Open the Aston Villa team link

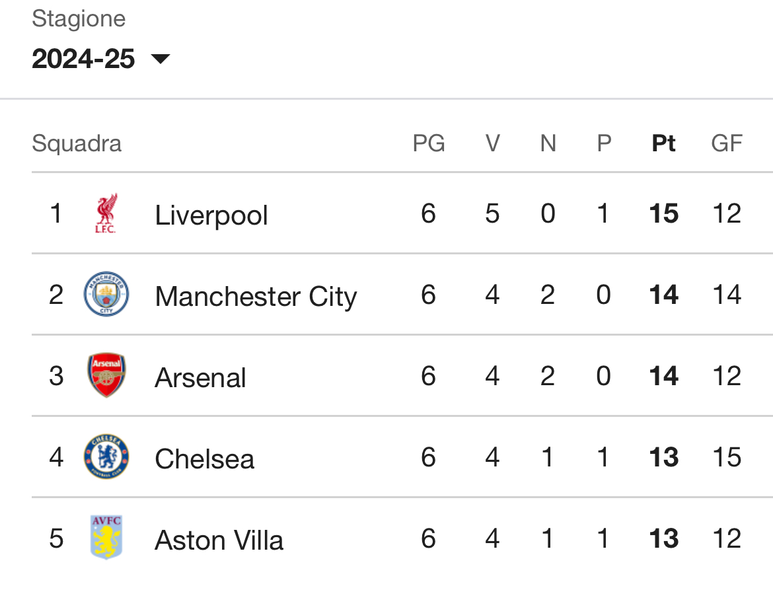(219, 540)
